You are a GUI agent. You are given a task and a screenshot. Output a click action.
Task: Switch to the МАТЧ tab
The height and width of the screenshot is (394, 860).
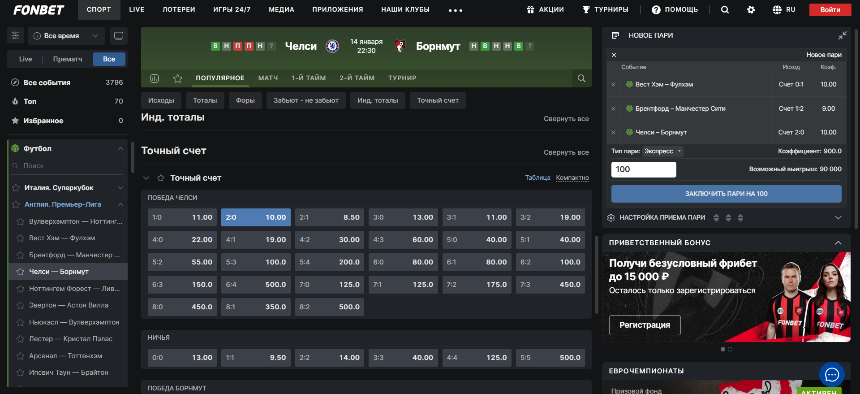tap(268, 78)
